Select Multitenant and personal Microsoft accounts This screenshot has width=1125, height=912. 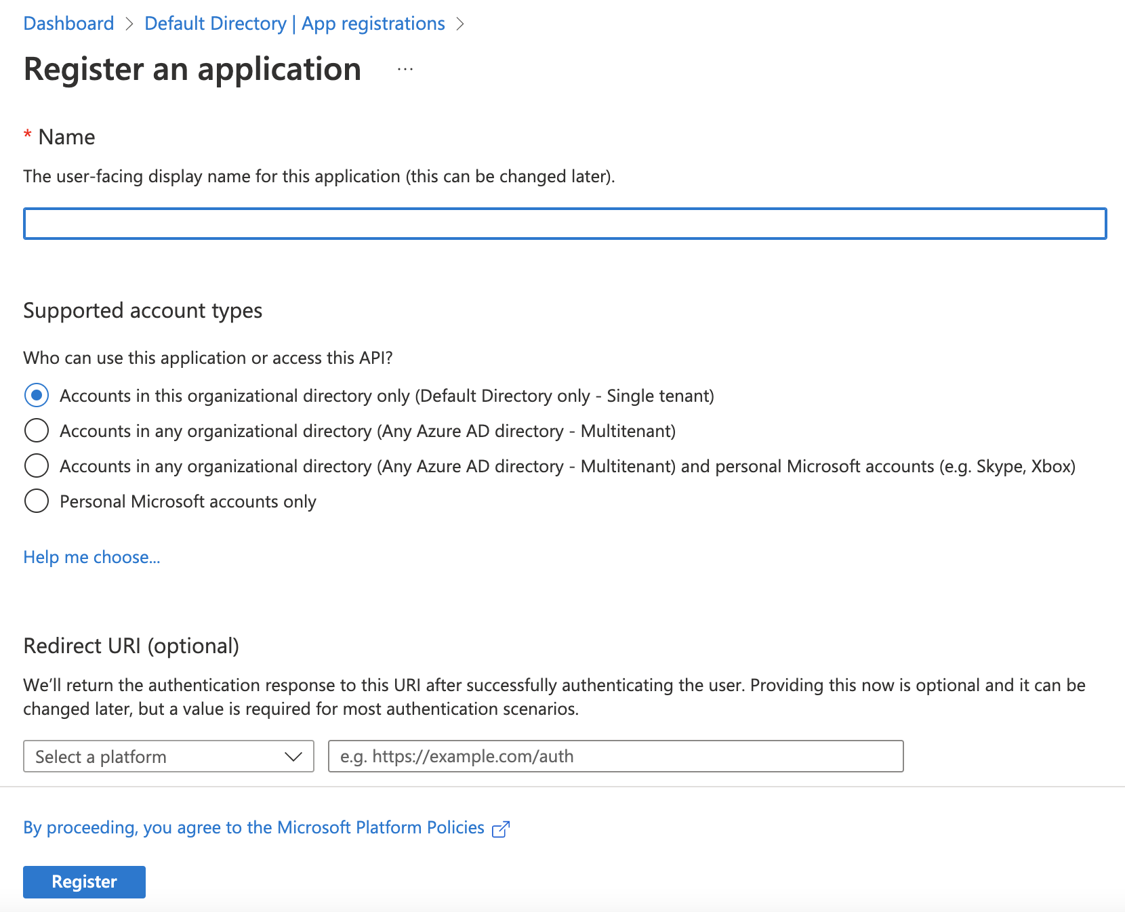point(37,465)
